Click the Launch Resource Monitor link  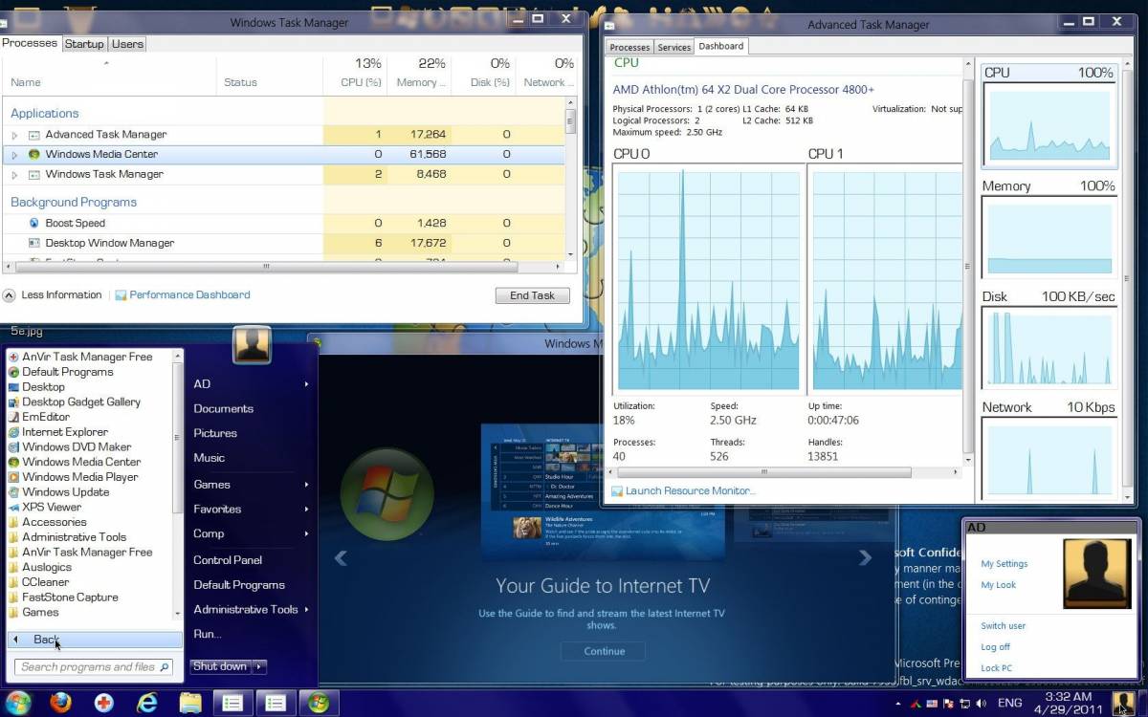690,491
